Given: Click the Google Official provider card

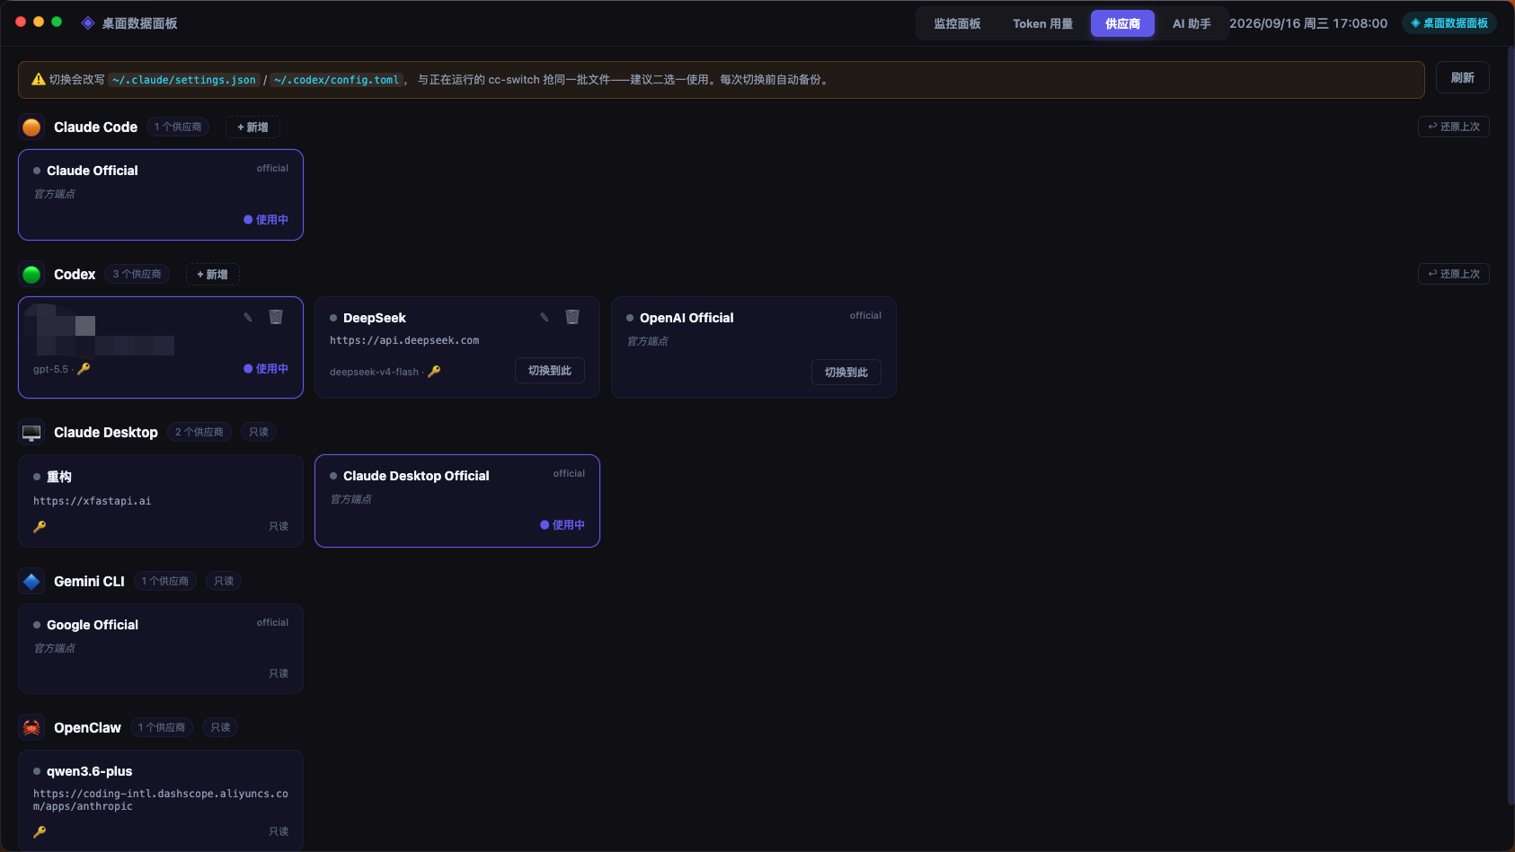Looking at the screenshot, I should (161, 649).
